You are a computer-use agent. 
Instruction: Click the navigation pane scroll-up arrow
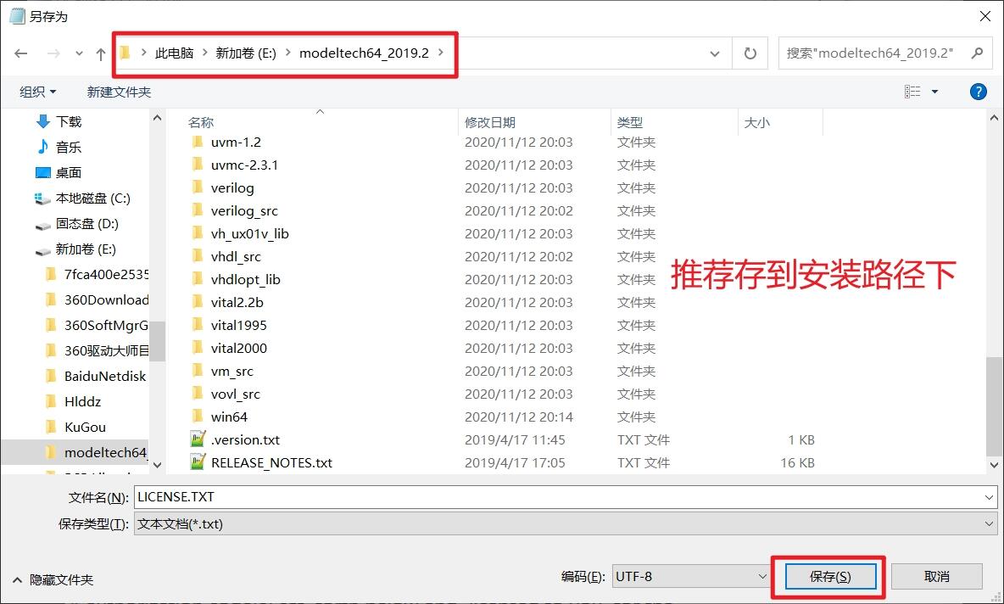coord(158,118)
